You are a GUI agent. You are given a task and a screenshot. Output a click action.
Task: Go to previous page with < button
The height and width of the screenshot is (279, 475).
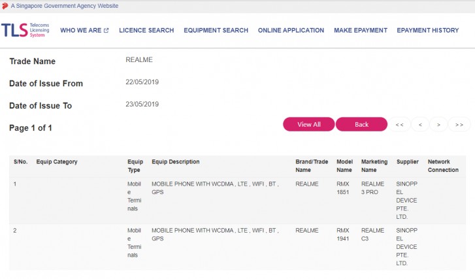pos(420,125)
